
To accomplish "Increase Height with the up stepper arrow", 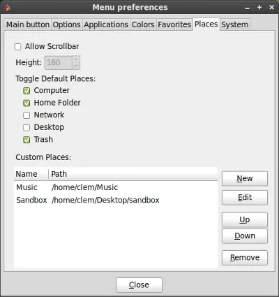I will tap(76, 59).
